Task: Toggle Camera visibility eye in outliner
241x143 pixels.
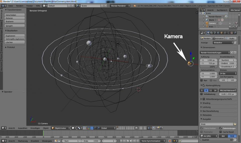Action: pyautogui.click(x=230, y=23)
